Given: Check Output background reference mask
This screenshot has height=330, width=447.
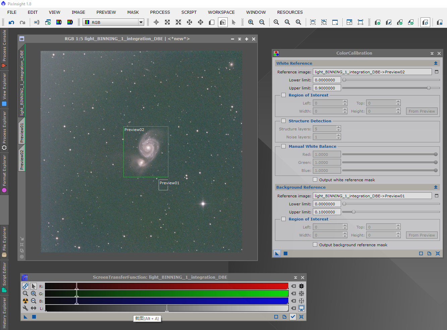Looking at the screenshot, I should (x=315, y=245).
